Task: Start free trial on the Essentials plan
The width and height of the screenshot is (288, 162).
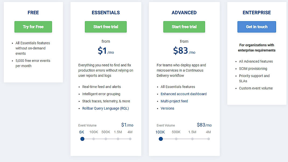Action: click(106, 27)
